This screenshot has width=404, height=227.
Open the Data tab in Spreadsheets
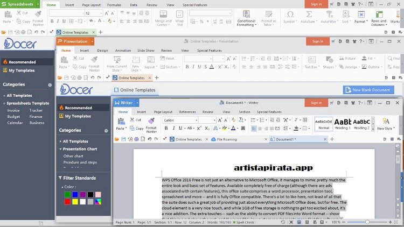134,5
